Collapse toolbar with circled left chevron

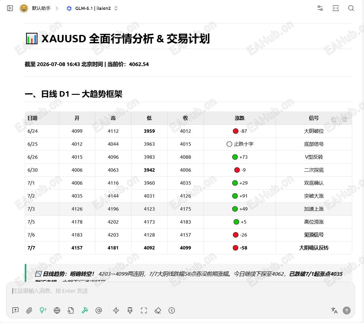point(172,310)
